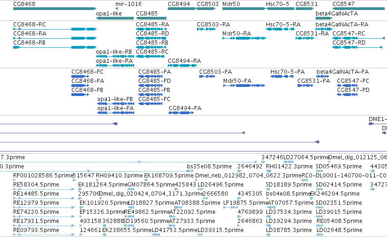
Task: Select the CG8485-RD transcript label
Action: pos(152,34)
